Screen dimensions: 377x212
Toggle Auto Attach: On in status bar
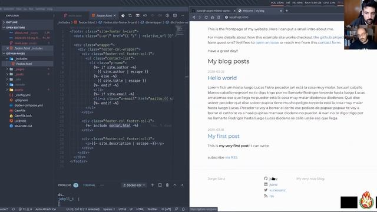(x=46, y=210)
